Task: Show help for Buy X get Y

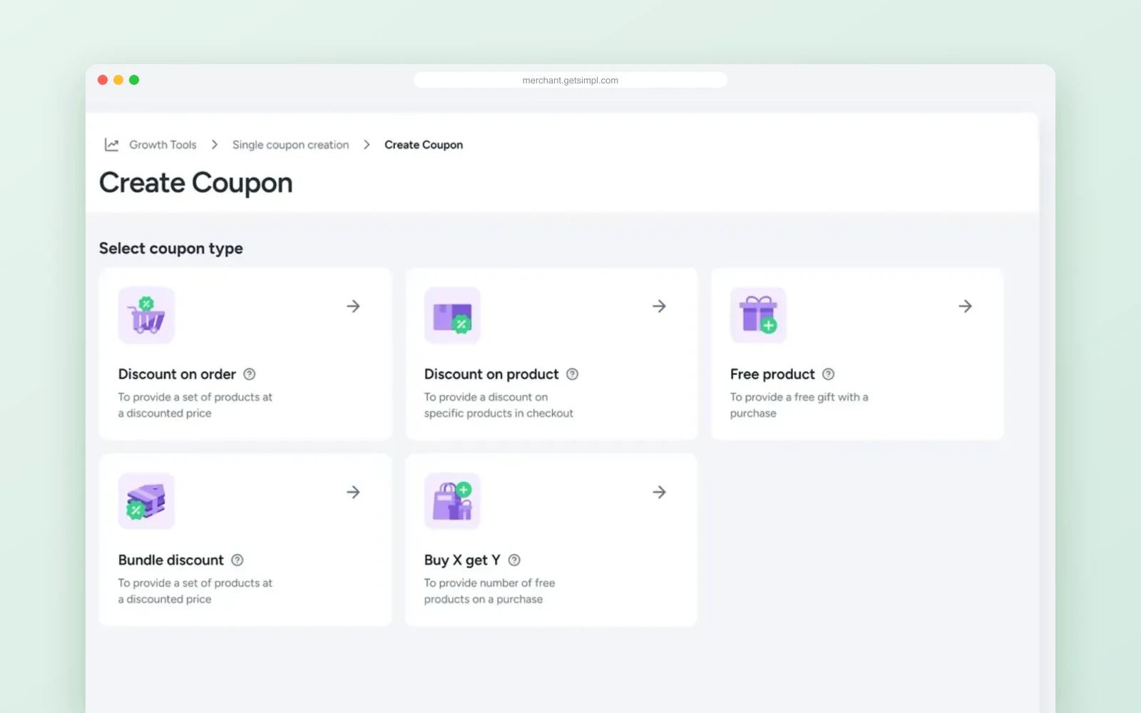Action: pyautogui.click(x=514, y=560)
